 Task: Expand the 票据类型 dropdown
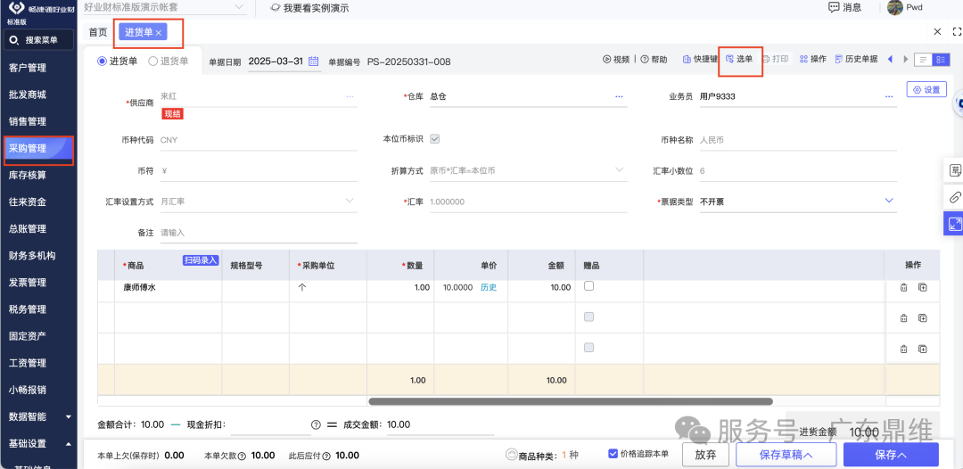pyautogui.click(x=889, y=202)
